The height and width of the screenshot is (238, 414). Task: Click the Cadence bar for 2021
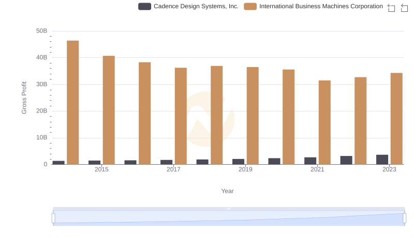point(310,161)
